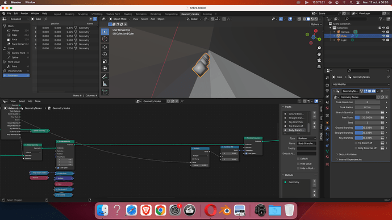Adjust the Sky Branches slider
This screenshot has height=220, width=392.
[x=368, y=138]
